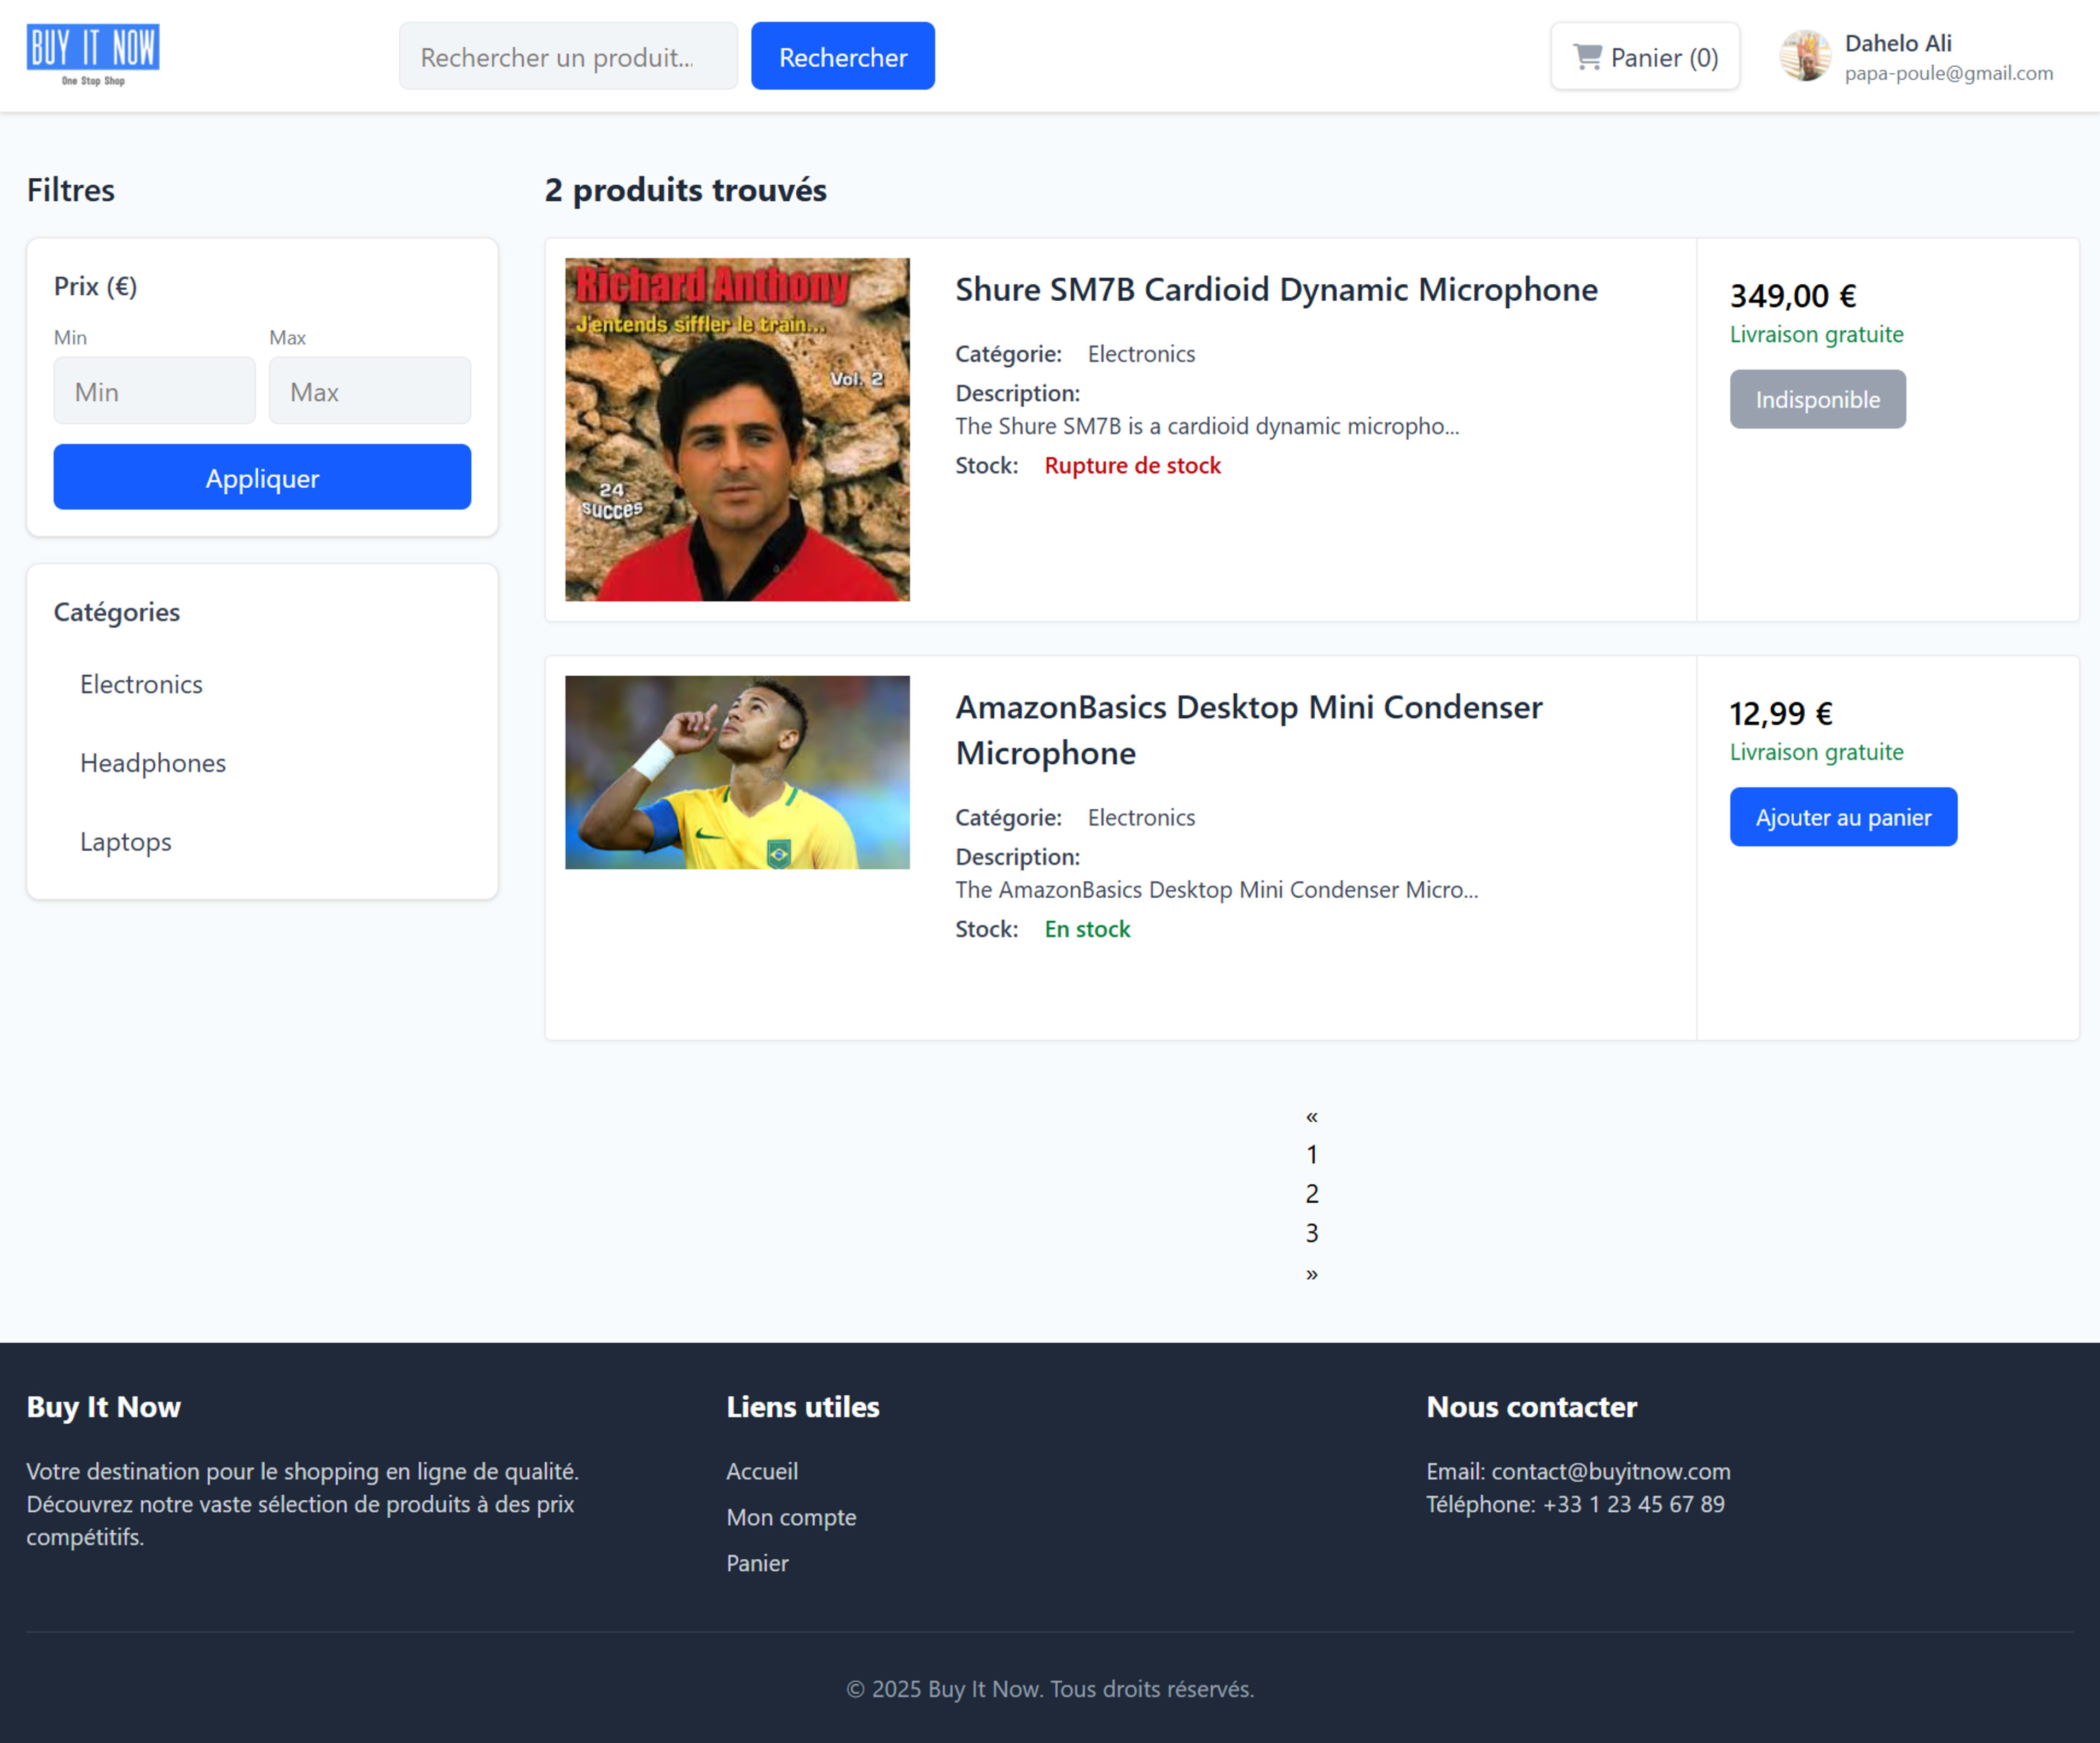Go to previous page with « arrow

1311,1116
